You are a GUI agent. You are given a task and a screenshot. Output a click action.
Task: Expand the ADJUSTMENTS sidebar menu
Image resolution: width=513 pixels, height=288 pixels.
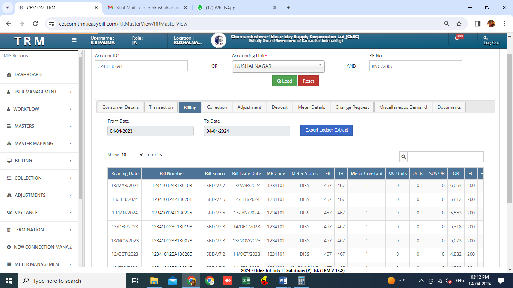point(39,195)
